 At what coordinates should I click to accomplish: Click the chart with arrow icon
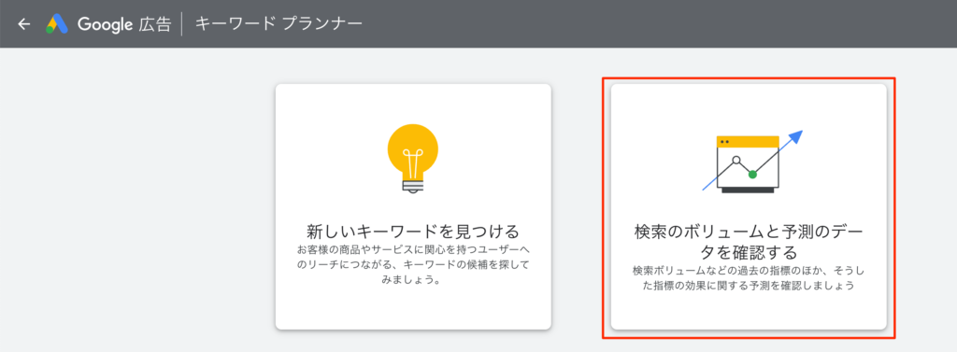point(752,162)
